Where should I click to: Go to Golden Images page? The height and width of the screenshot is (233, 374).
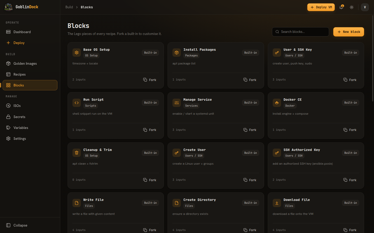coord(30,63)
